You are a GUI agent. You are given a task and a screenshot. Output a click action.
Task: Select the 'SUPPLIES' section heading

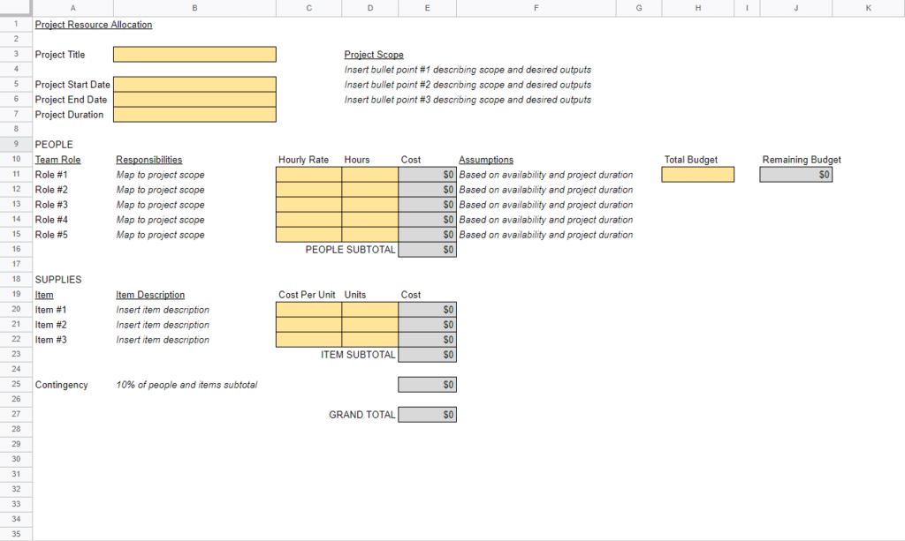pyautogui.click(x=58, y=280)
